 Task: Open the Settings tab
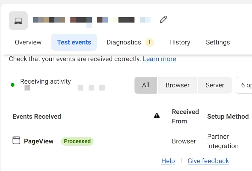218,42
